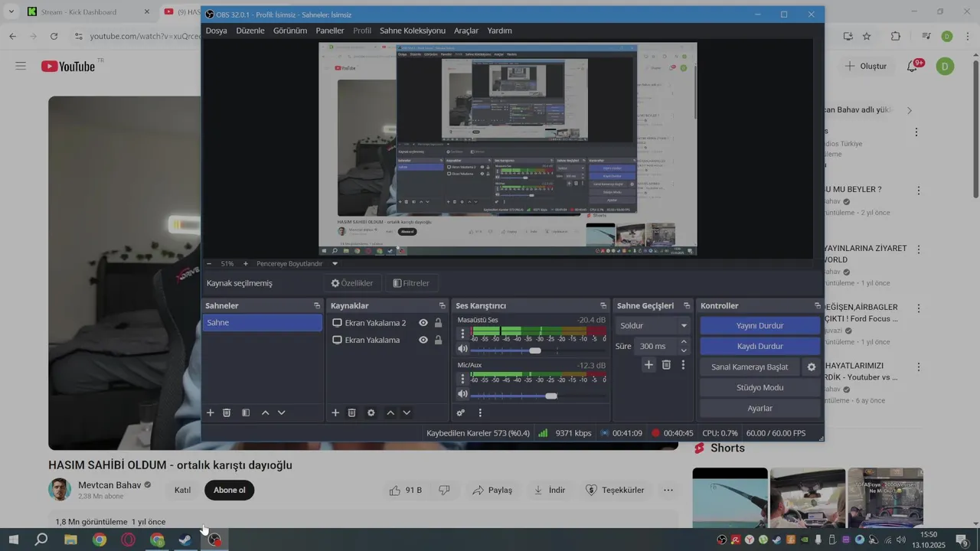The width and height of the screenshot is (980, 551).
Task: Open virtual camera settings gear
Action: click(812, 367)
